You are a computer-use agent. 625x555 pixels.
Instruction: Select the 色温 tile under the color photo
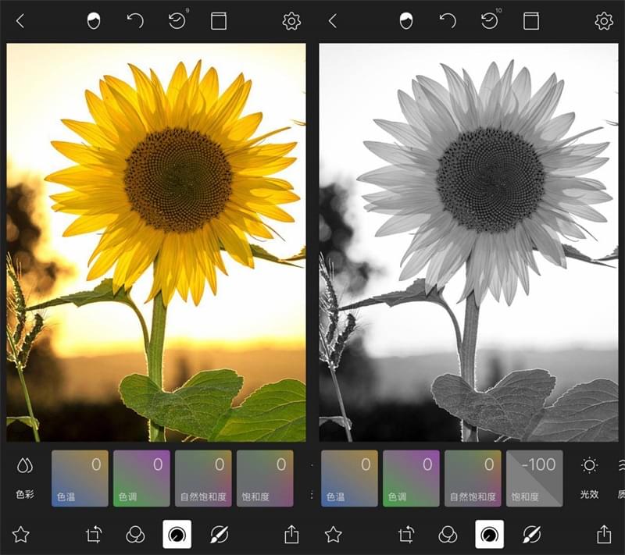pos(80,478)
